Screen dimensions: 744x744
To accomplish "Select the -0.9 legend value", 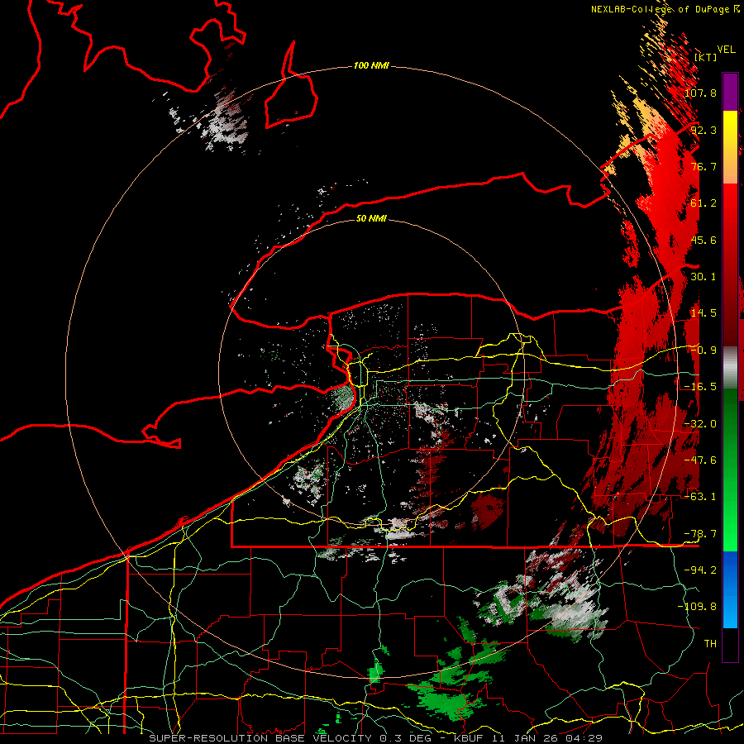I will [703, 351].
